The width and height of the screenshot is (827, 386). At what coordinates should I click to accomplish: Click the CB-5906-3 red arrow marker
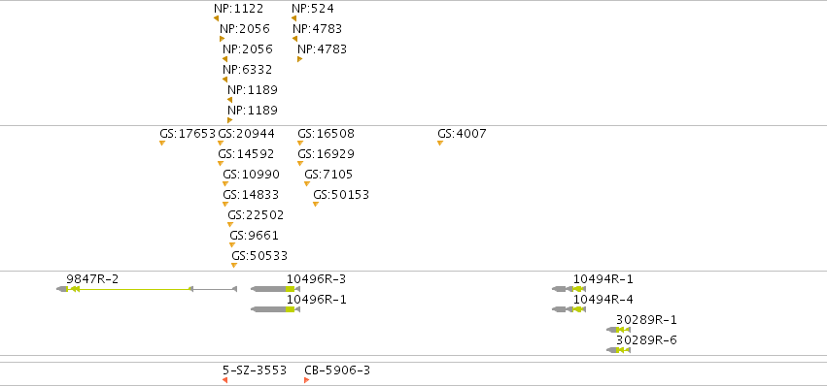click(306, 380)
